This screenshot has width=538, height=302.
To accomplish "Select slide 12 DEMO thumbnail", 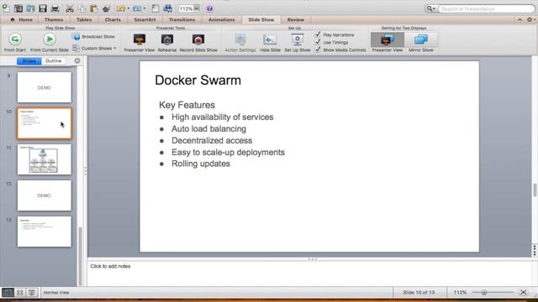I will tap(45, 195).
